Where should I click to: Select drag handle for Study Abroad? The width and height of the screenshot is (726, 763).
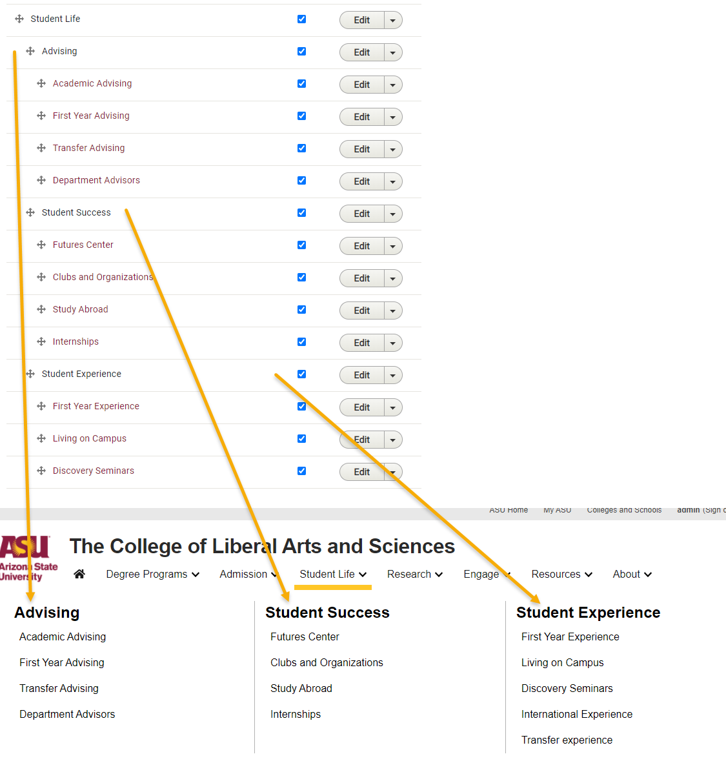pyautogui.click(x=41, y=309)
